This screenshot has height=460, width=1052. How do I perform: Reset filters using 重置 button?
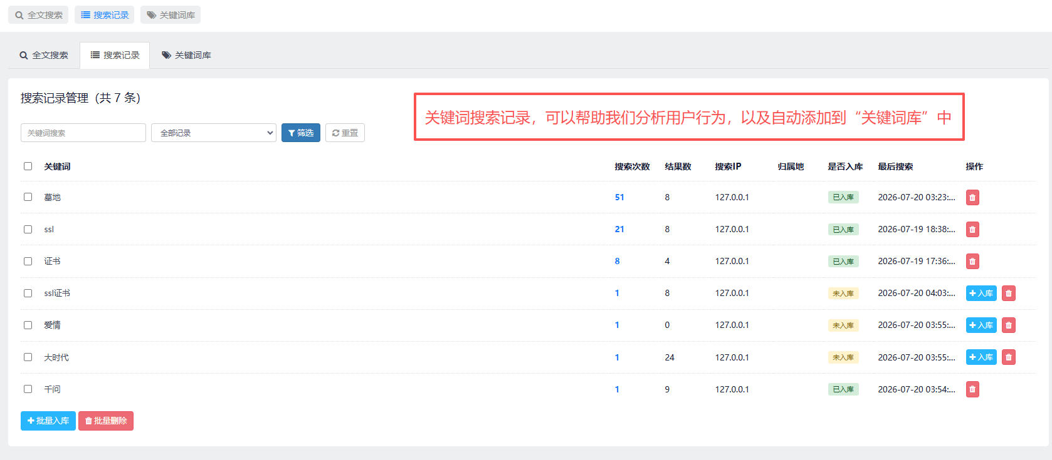[345, 133]
